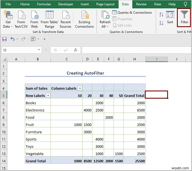Choose the From Web import icon
The height and width of the screenshot is (171, 192).
tap(34, 19)
